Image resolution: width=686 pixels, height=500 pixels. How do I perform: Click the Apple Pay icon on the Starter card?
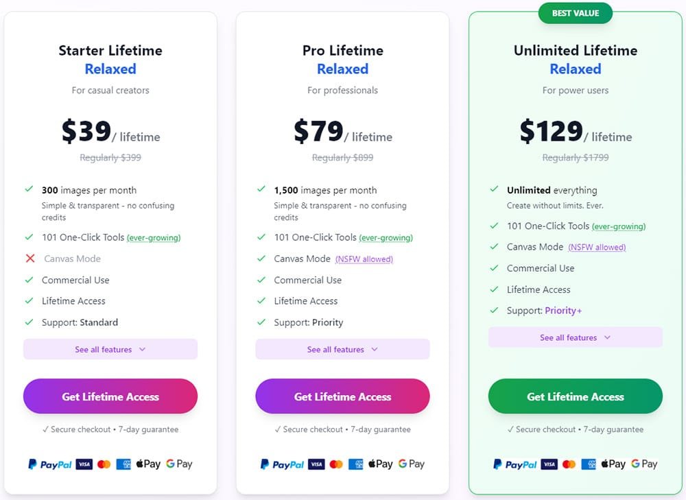pyautogui.click(x=147, y=464)
